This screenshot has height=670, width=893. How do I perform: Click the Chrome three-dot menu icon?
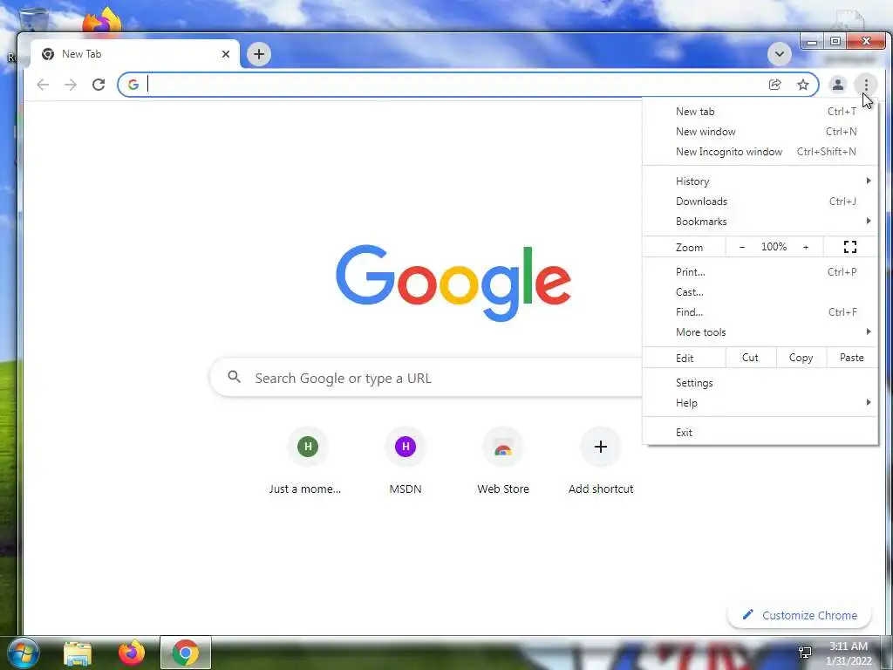[866, 85]
